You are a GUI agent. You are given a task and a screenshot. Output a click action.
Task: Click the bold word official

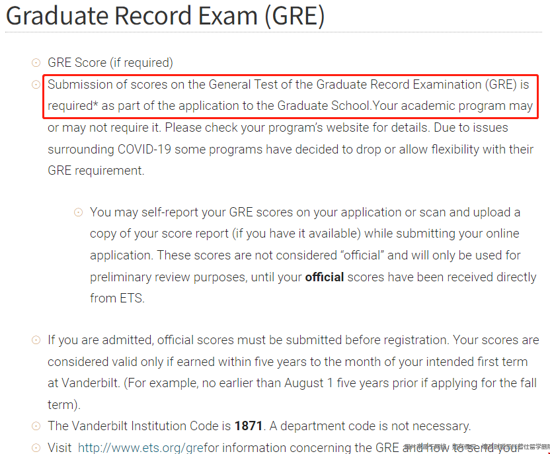click(x=325, y=277)
